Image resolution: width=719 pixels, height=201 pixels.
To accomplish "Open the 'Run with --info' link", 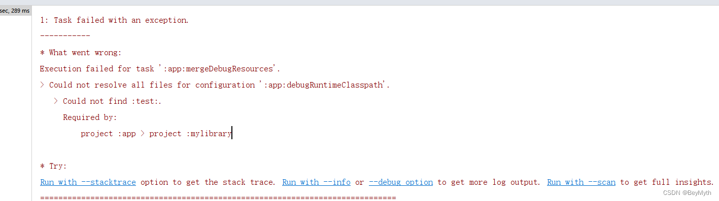I will click(316, 182).
